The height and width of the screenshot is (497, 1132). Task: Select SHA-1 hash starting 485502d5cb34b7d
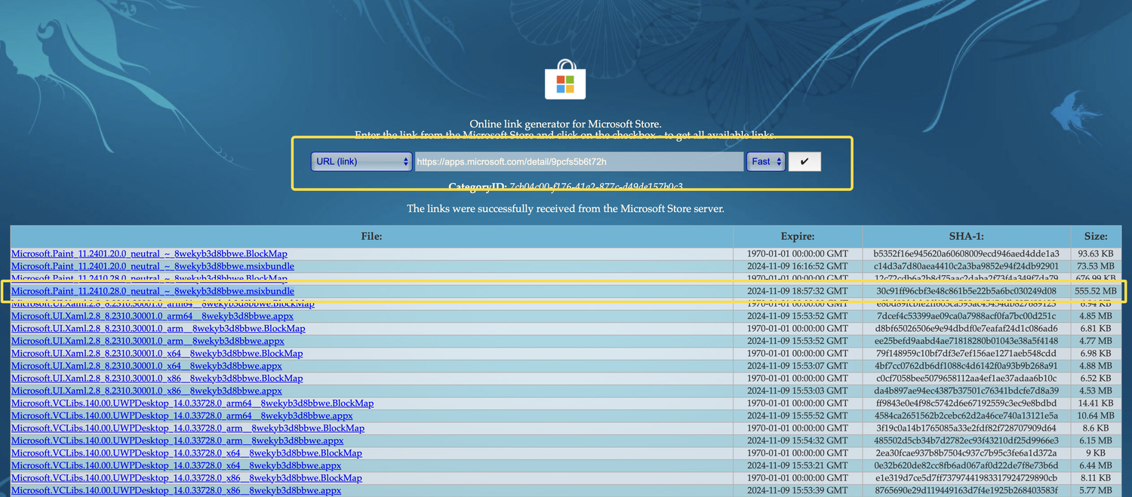(x=966, y=440)
